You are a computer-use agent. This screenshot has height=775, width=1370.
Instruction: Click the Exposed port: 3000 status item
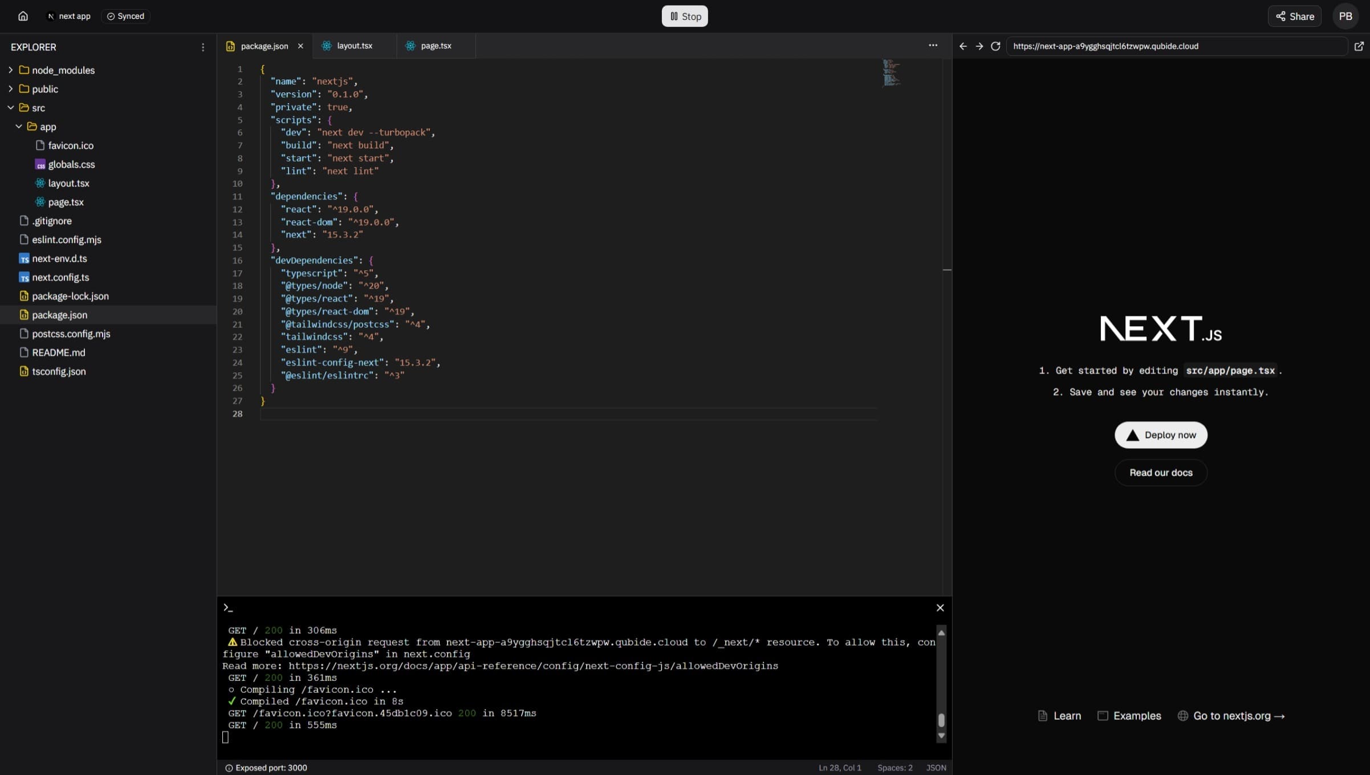(x=266, y=768)
